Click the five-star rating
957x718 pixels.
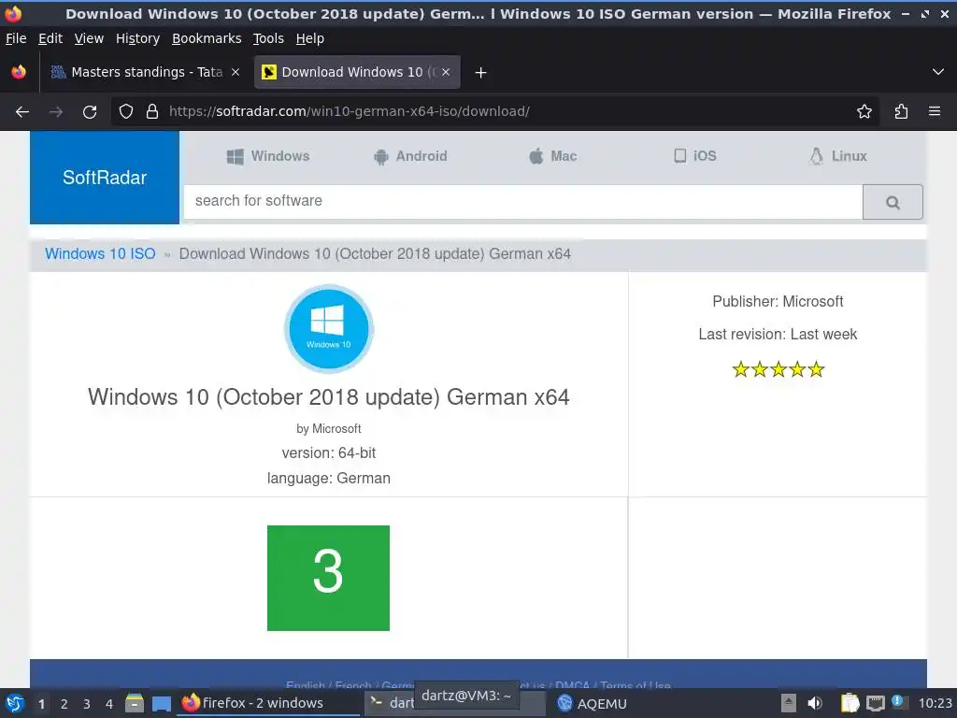click(x=778, y=369)
